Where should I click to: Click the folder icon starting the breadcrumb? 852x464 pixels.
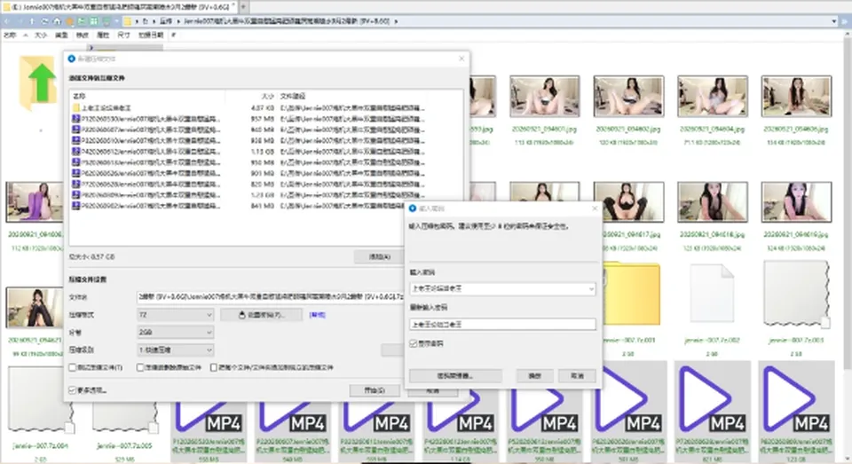tap(128, 21)
